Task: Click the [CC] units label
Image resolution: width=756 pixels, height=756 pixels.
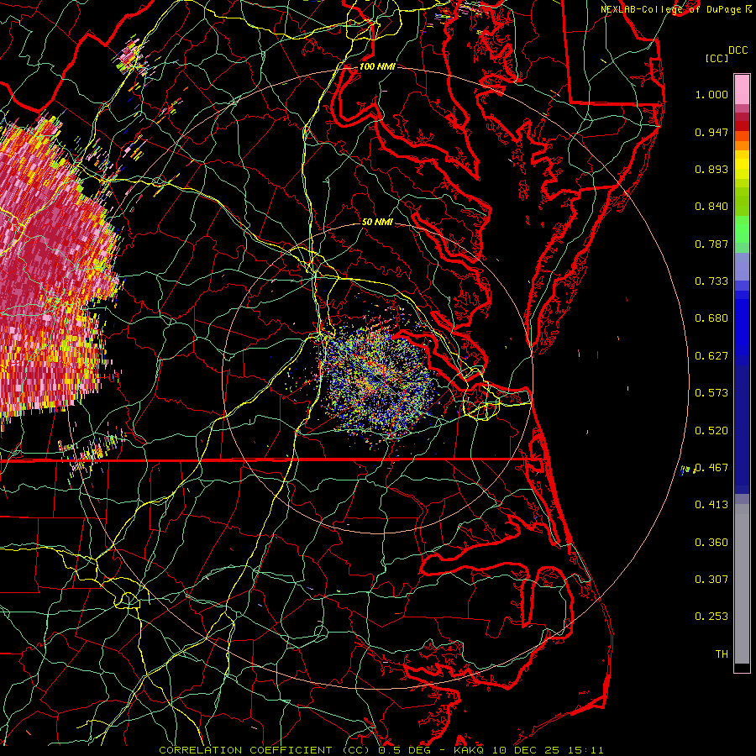Action: click(x=717, y=58)
